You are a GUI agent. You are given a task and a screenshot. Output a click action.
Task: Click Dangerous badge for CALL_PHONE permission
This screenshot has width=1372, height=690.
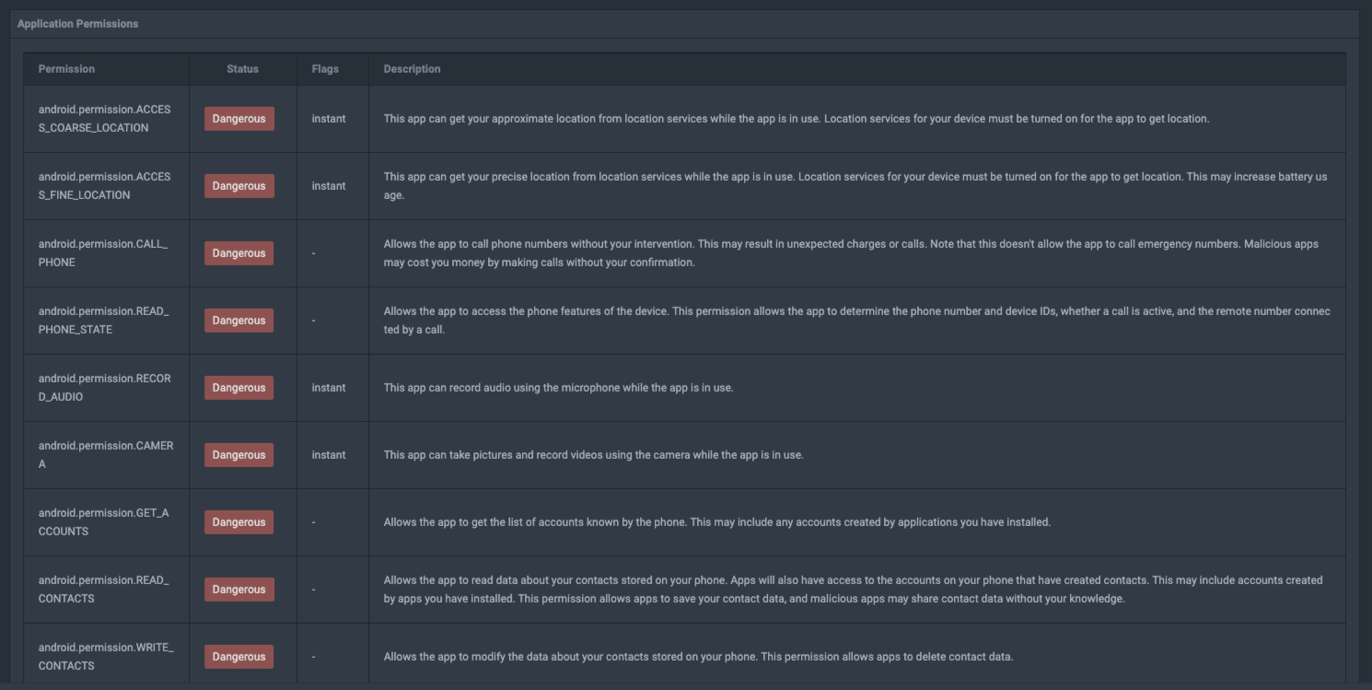pos(238,253)
